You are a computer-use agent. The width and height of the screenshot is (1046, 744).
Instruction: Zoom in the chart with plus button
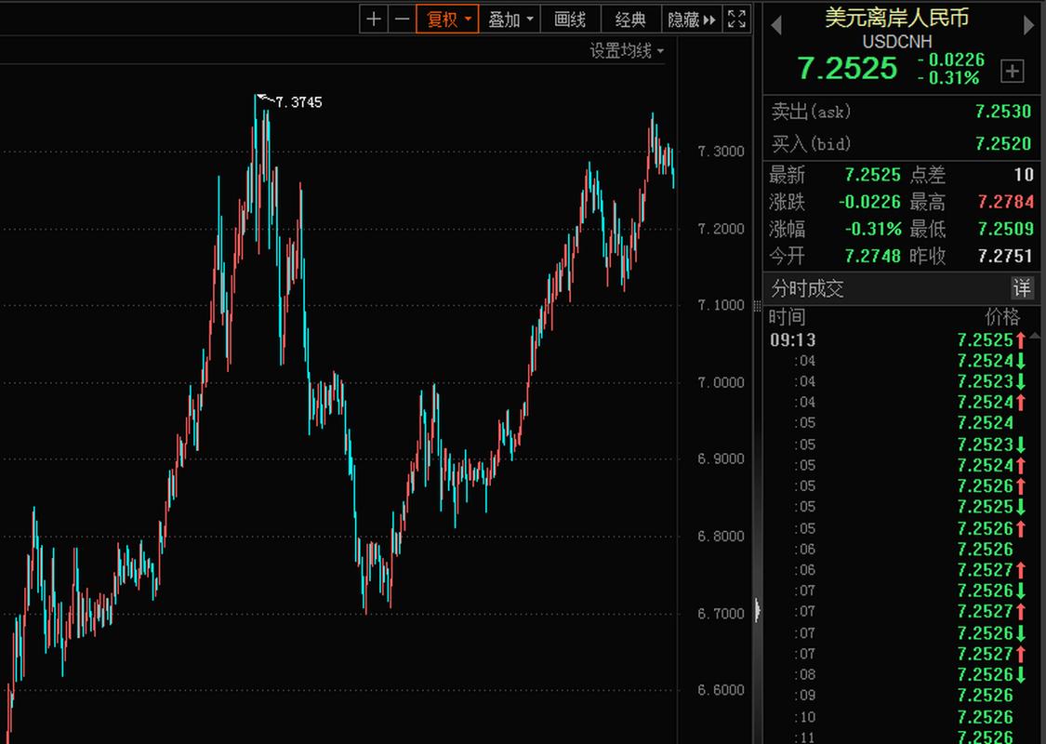[x=374, y=19]
